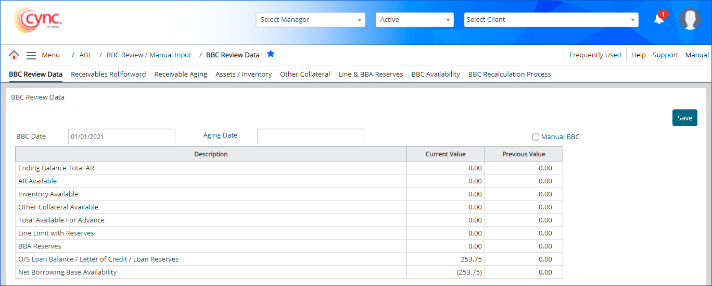Switch to the Receivables Rollforward tab
712x286 pixels.
pyautogui.click(x=108, y=74)
